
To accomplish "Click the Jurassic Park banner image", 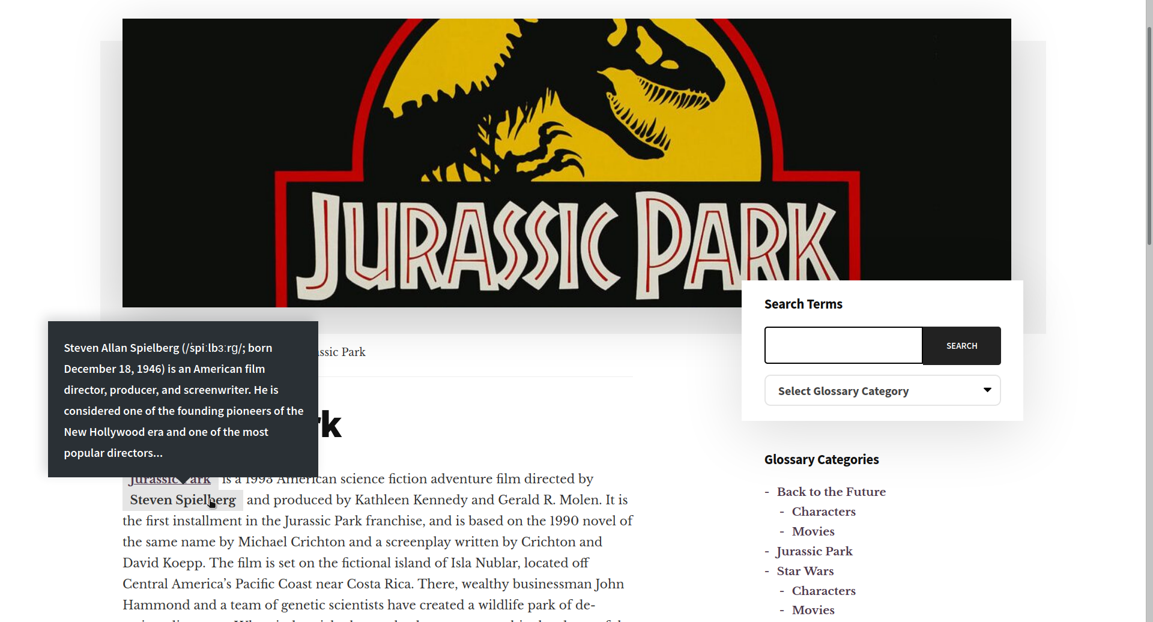I will pyautogui.click(x=566, y=163).
